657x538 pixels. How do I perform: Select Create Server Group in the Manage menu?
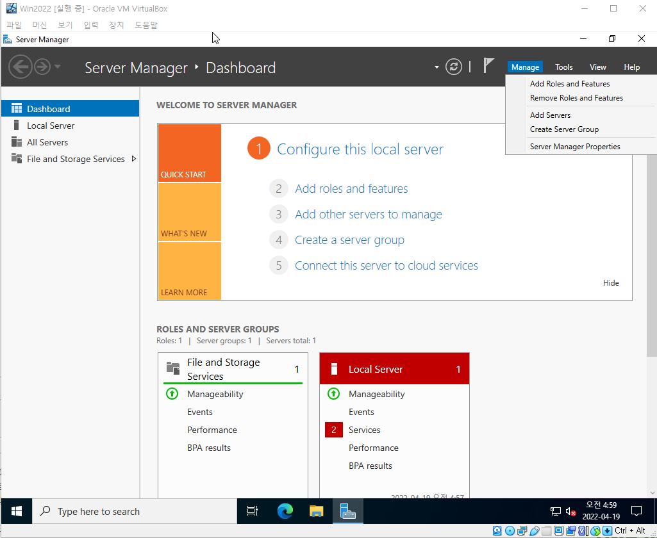pyautogui.click(x=580, y=129)
